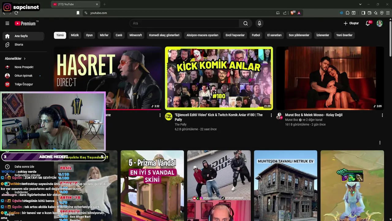Open the extensions puzzle icon
The width and height of the screenshot is (392, 221).
tap(348, 13)
